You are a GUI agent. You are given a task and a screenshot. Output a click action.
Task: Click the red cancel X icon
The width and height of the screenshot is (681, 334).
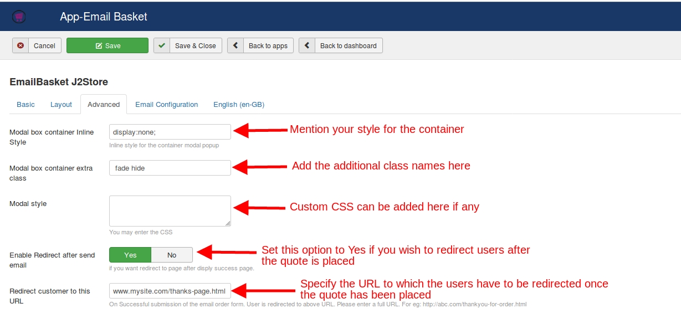point(21,46)
